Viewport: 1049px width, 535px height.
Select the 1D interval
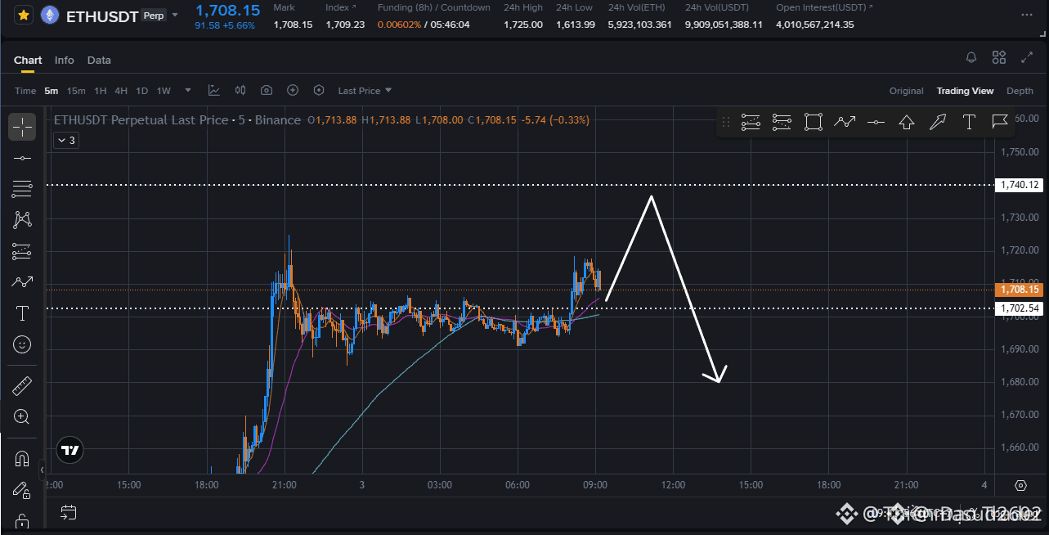click(141, 91)
